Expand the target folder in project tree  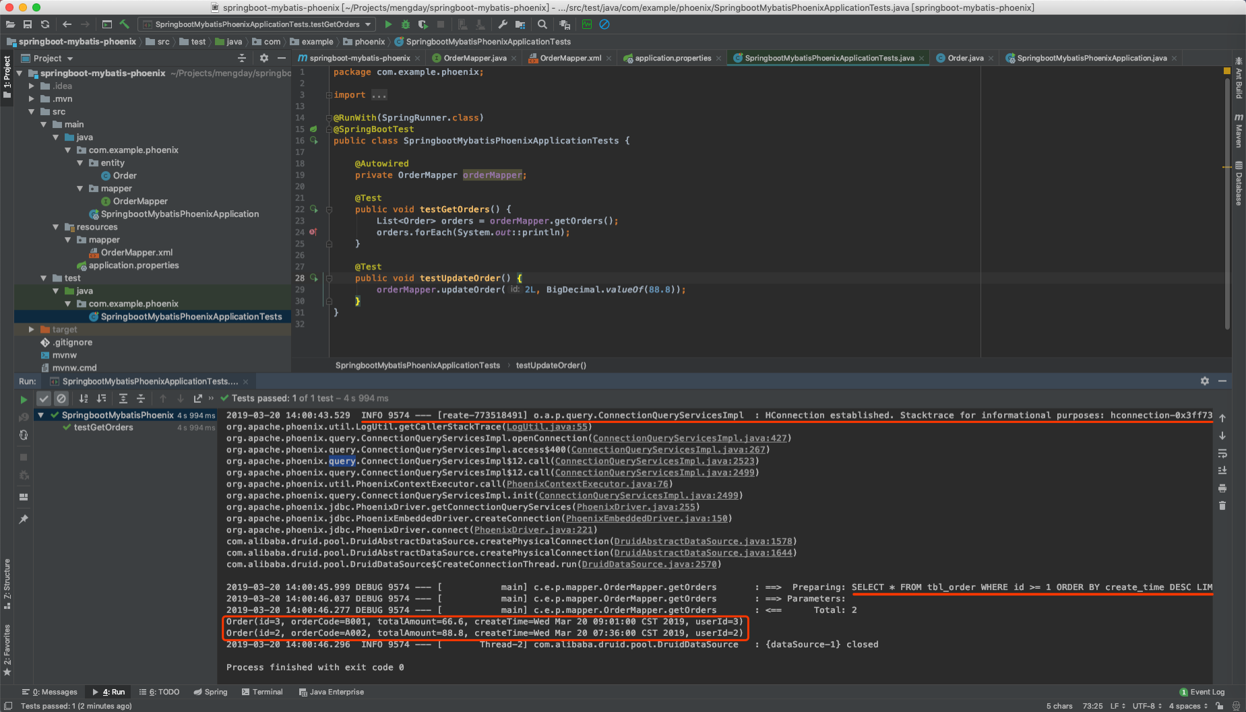[31, 329]
